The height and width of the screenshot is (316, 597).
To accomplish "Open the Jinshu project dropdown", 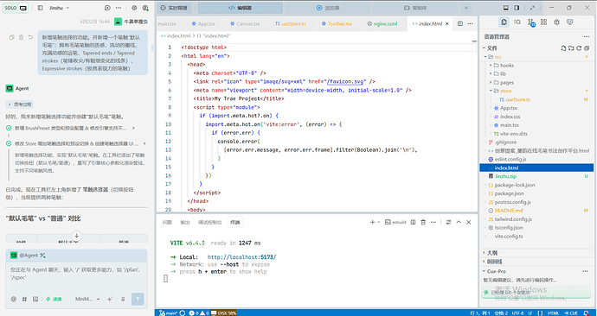I will coord(60,8).
